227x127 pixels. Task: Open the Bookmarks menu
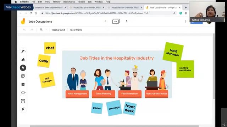click(x=69, y=2)
